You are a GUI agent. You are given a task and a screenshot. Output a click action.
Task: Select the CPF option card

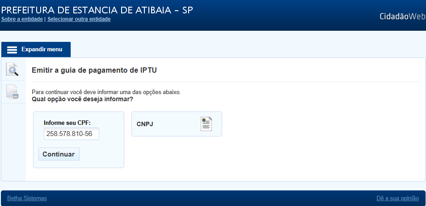click(79, 140)
